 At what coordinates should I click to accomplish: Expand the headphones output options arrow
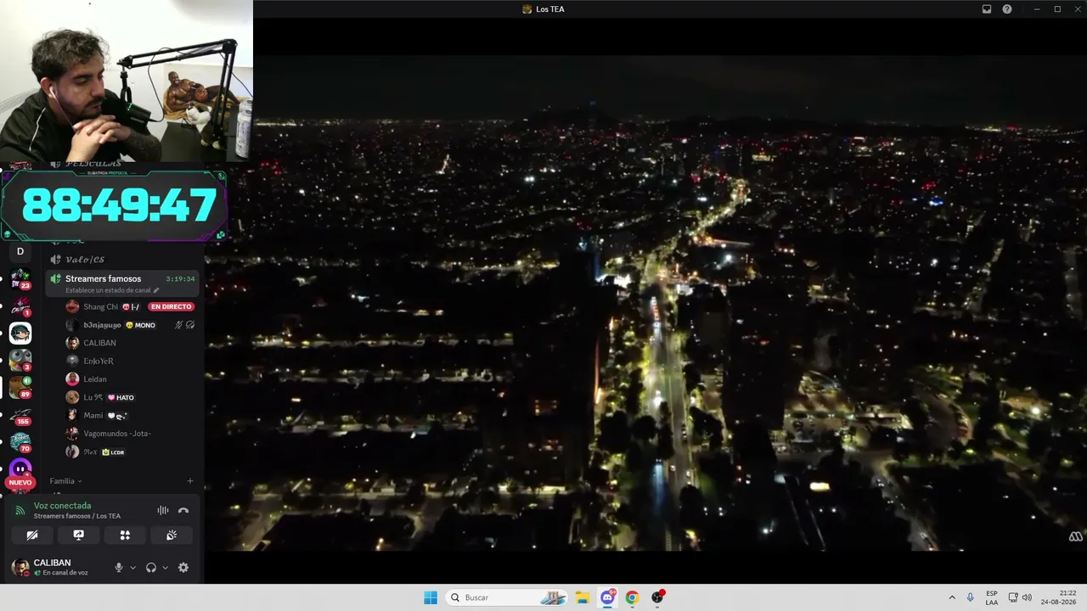coord(165,567)
